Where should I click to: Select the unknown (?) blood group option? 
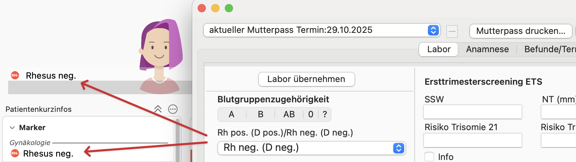[325, 115]
